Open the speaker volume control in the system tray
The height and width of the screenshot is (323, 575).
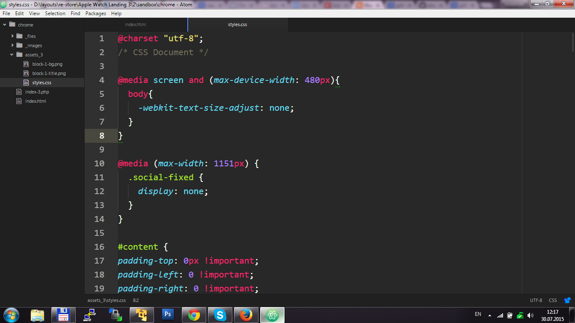click(x=530, y=315)
